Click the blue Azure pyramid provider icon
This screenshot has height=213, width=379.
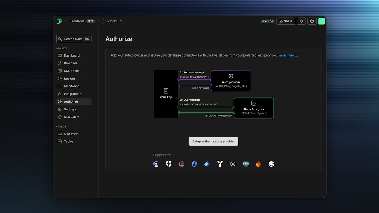click(x=207, y=164)
